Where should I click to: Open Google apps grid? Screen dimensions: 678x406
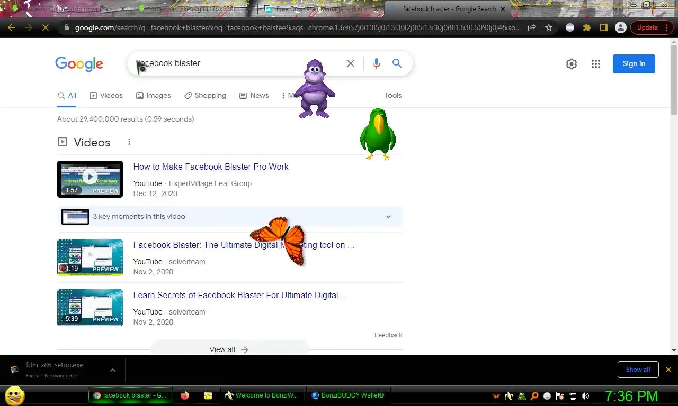[x=596, y=64]
